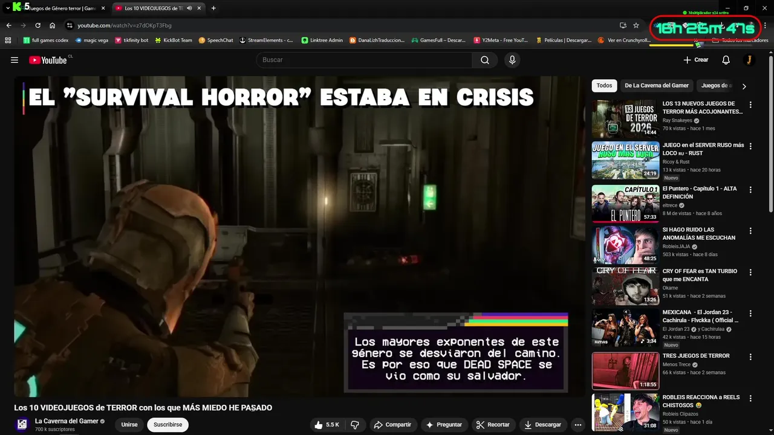Open tab search chevron at top-left
The image size is (774, 435).
point(8,8)
